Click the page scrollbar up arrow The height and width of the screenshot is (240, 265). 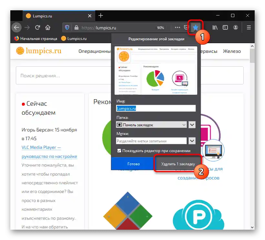point(252,46)
